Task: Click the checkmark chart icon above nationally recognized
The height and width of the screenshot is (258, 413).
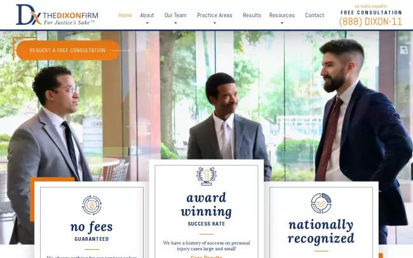Action: [321, 203]
